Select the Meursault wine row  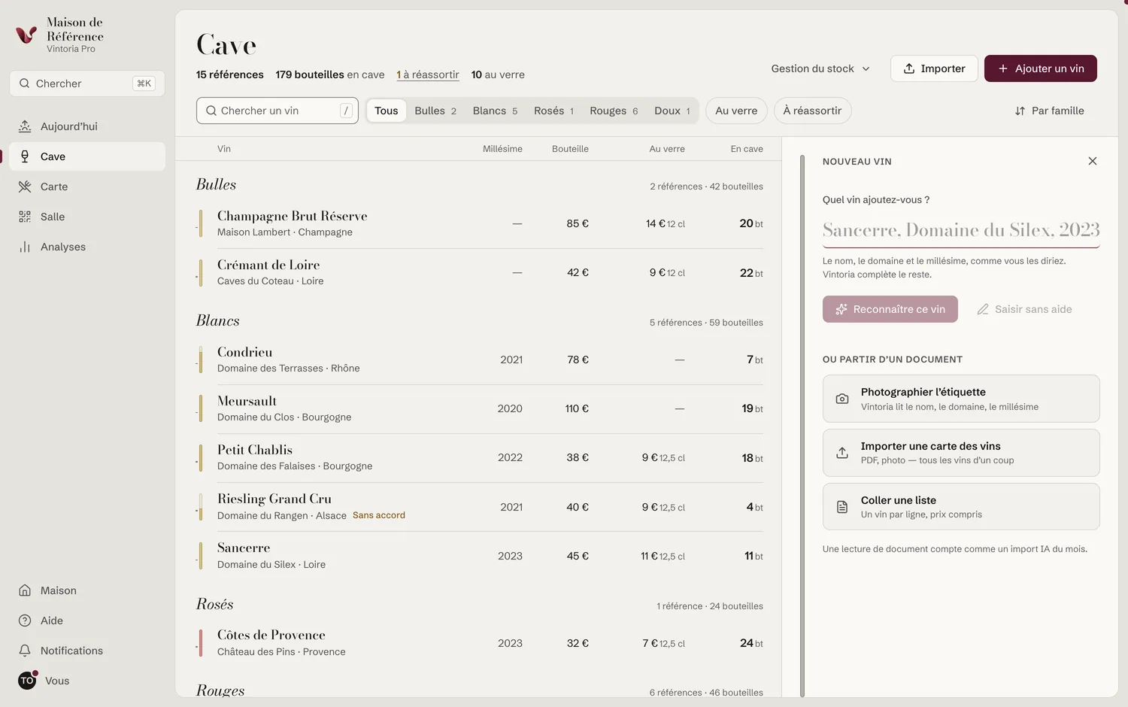(480, 408)
